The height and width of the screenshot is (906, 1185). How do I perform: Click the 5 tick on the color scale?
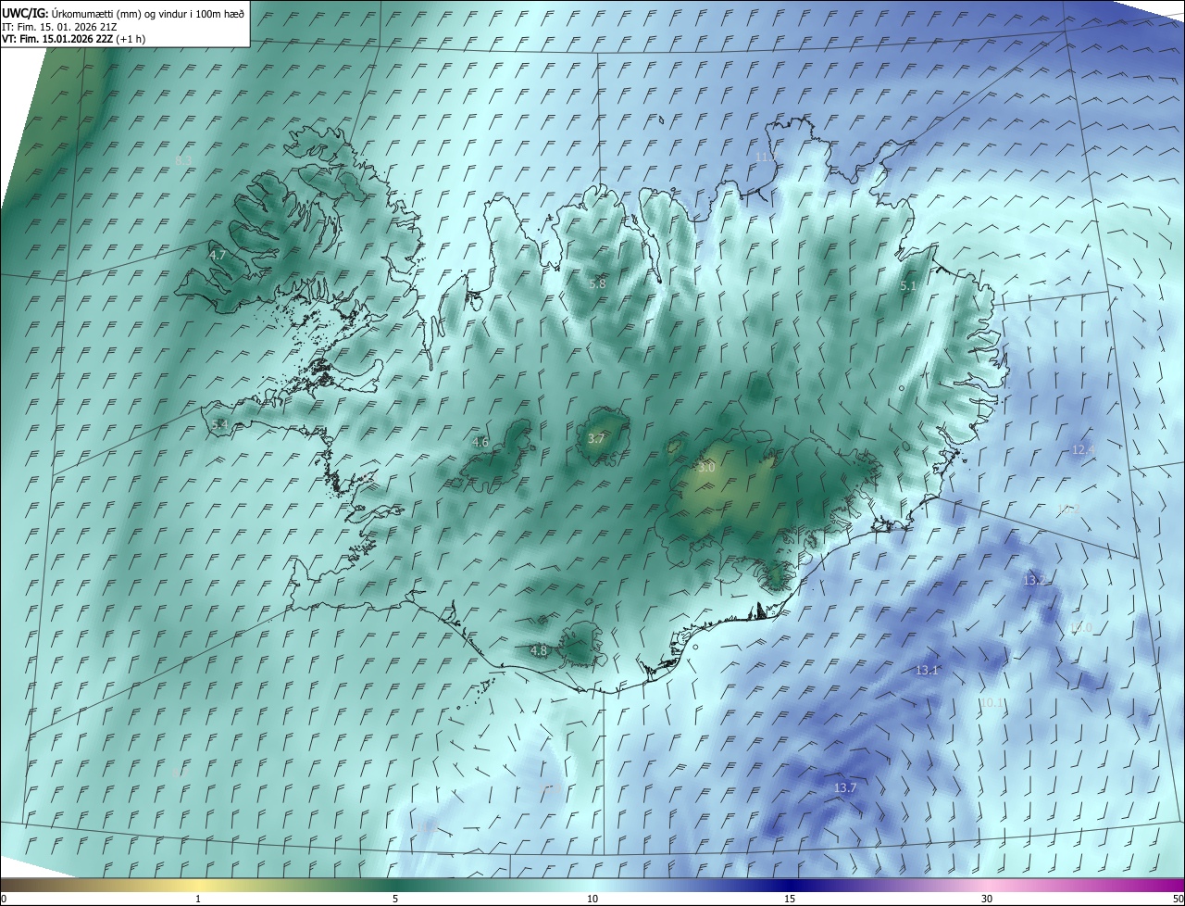395,900
